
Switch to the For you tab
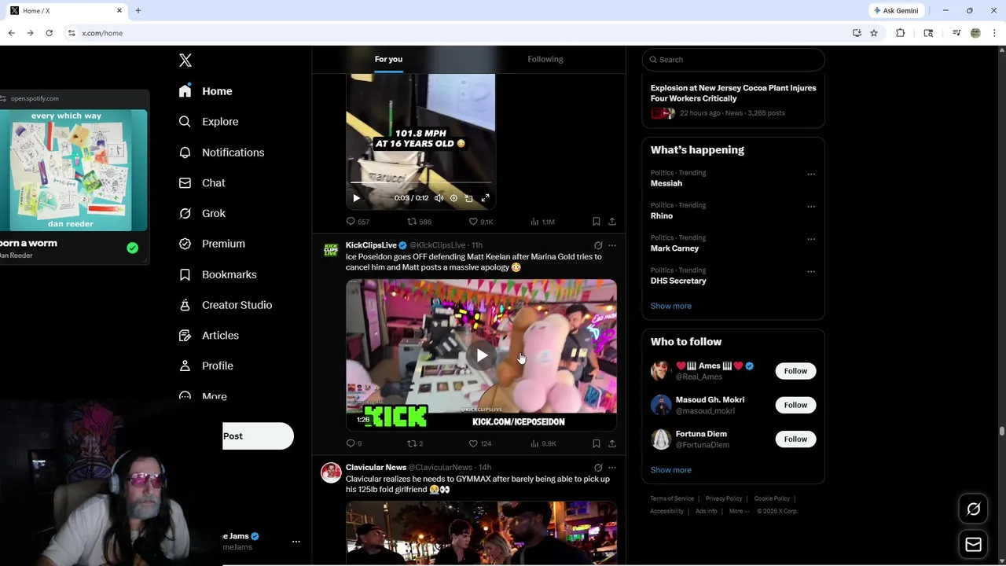(x=388, y=59)
